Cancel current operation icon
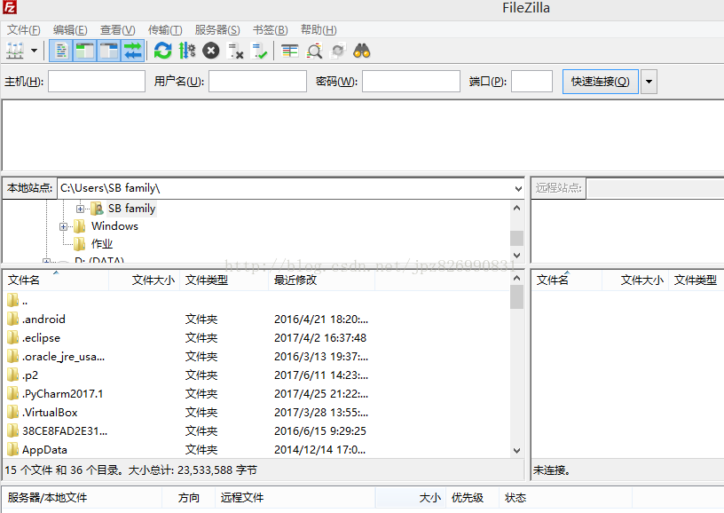724x513 pixels. point(211,51)
